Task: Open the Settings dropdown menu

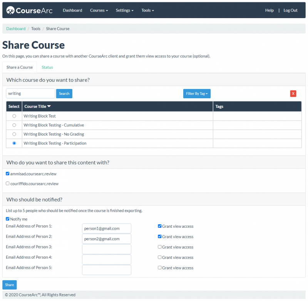Action: 124,10
